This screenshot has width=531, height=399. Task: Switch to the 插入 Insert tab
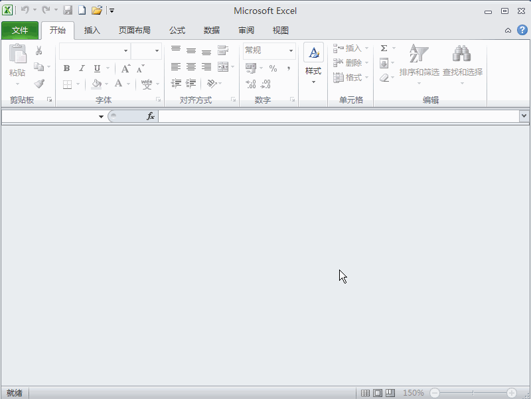(92, 31)
